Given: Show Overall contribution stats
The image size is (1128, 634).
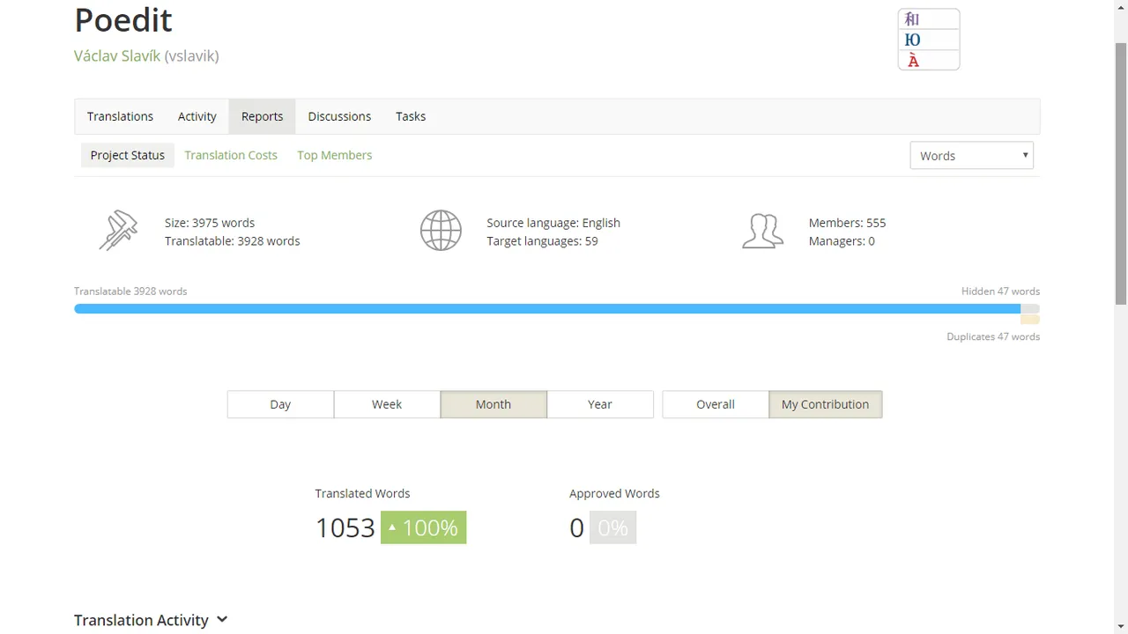Looking at the screenshot, I should tap(716, 404).
